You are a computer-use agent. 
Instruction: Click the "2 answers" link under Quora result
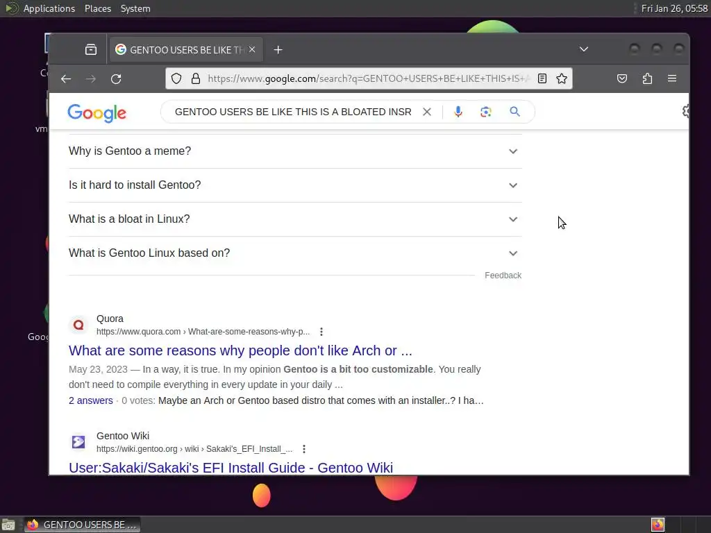[91, 400]
